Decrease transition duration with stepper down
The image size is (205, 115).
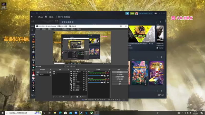(x=50, y=75)
